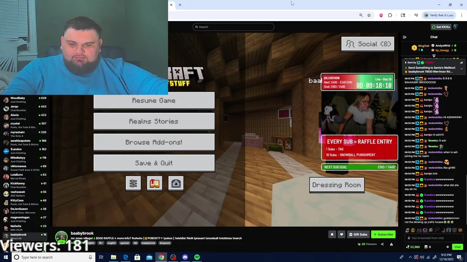467x262 pixels.
Task: Click the heart follow icon
Action: tap(341, 234)
